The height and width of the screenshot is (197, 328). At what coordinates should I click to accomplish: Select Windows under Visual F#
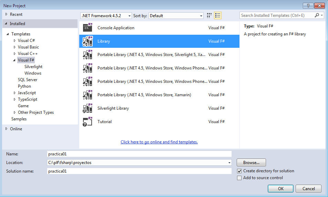click(33, 73)
